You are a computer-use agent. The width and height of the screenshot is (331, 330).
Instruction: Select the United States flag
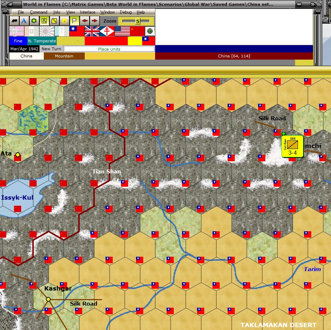coord(122,31)
